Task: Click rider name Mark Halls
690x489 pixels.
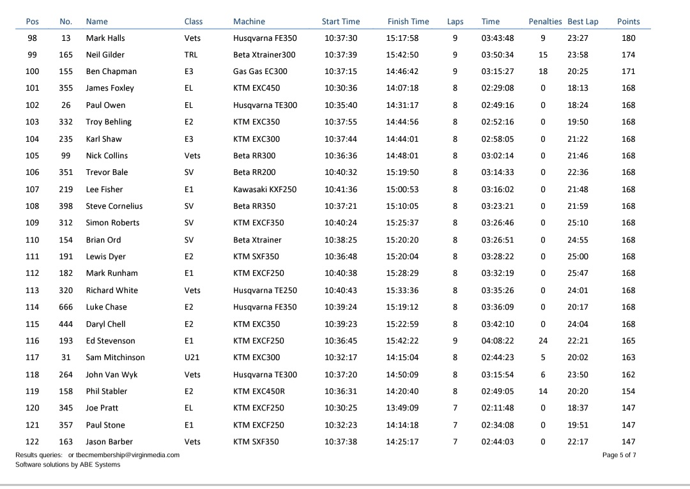Action: pyautogui.click(x=105, y=38)
